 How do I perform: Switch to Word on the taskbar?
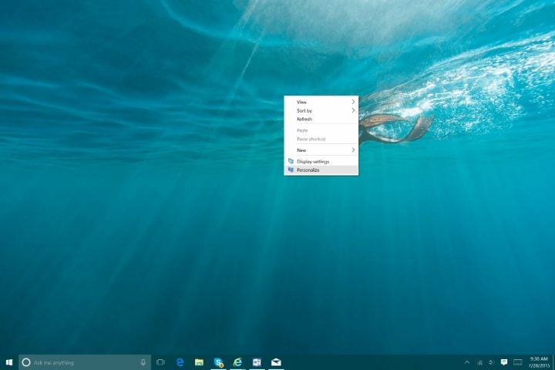click(257, 362)
